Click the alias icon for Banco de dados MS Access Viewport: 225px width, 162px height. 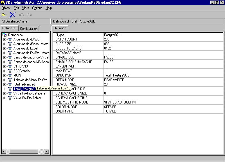tap(10, 62)
